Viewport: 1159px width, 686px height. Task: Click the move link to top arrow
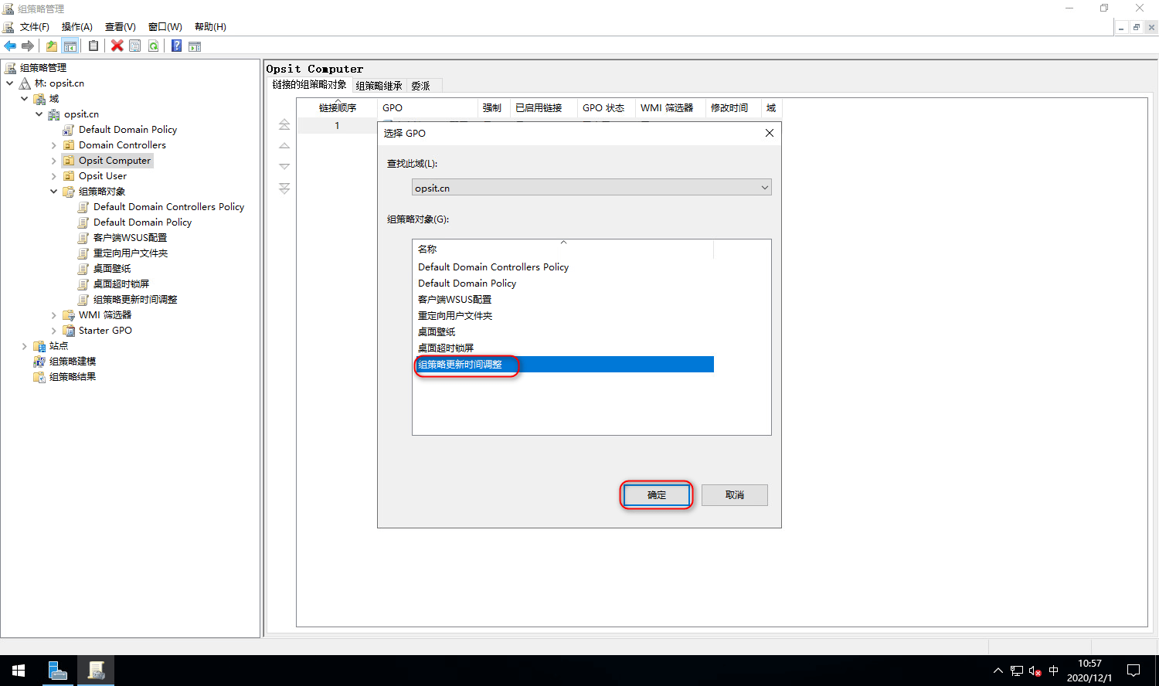pyautogui.click(x=284, y=124)
